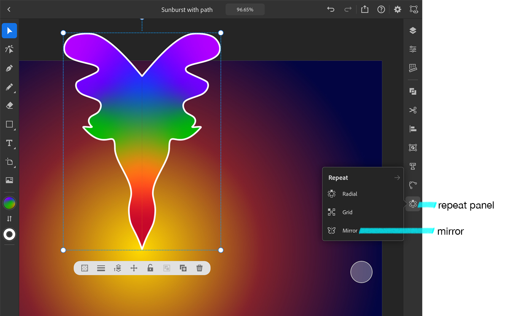Undo the last action
Screen dimensions: 505x316
tap(330, 9)
